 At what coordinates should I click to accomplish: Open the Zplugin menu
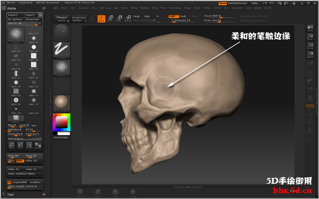pos(258,8)
